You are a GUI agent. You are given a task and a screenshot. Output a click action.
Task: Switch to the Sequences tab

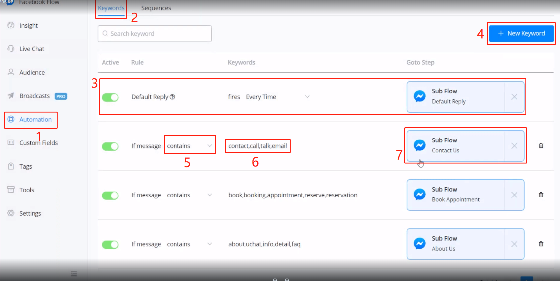tap(156, 8)
